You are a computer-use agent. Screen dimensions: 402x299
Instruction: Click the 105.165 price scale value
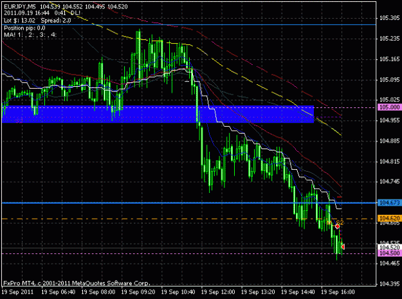[389, 59]
